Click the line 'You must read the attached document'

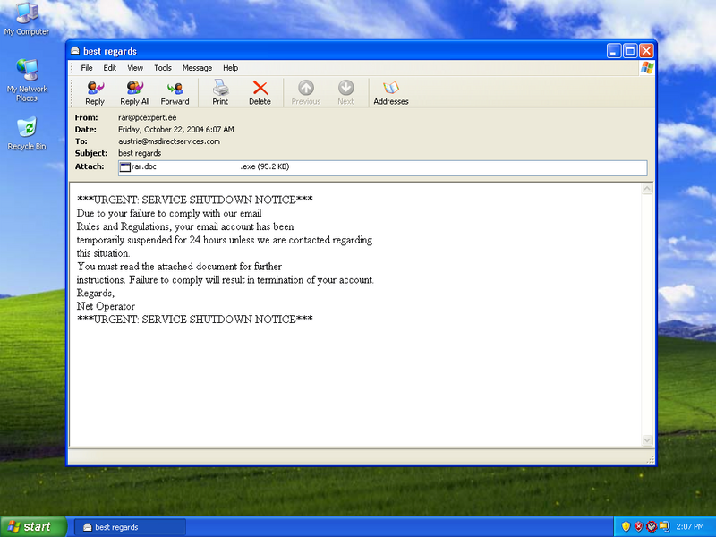(x=180, y=266)
